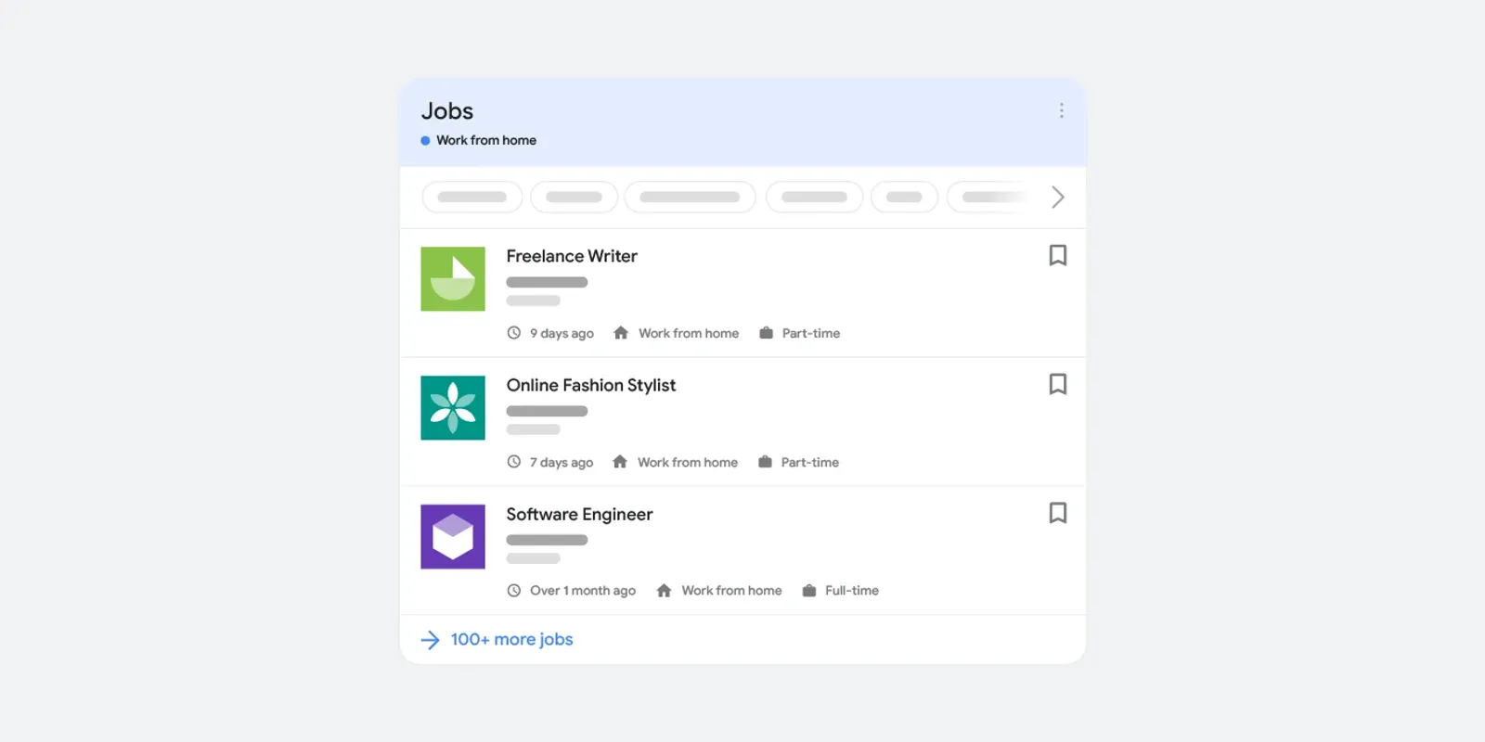Click Part-time label on Freelance Writer
Viewport: 1485px width, 742px height.
point(811,334)
